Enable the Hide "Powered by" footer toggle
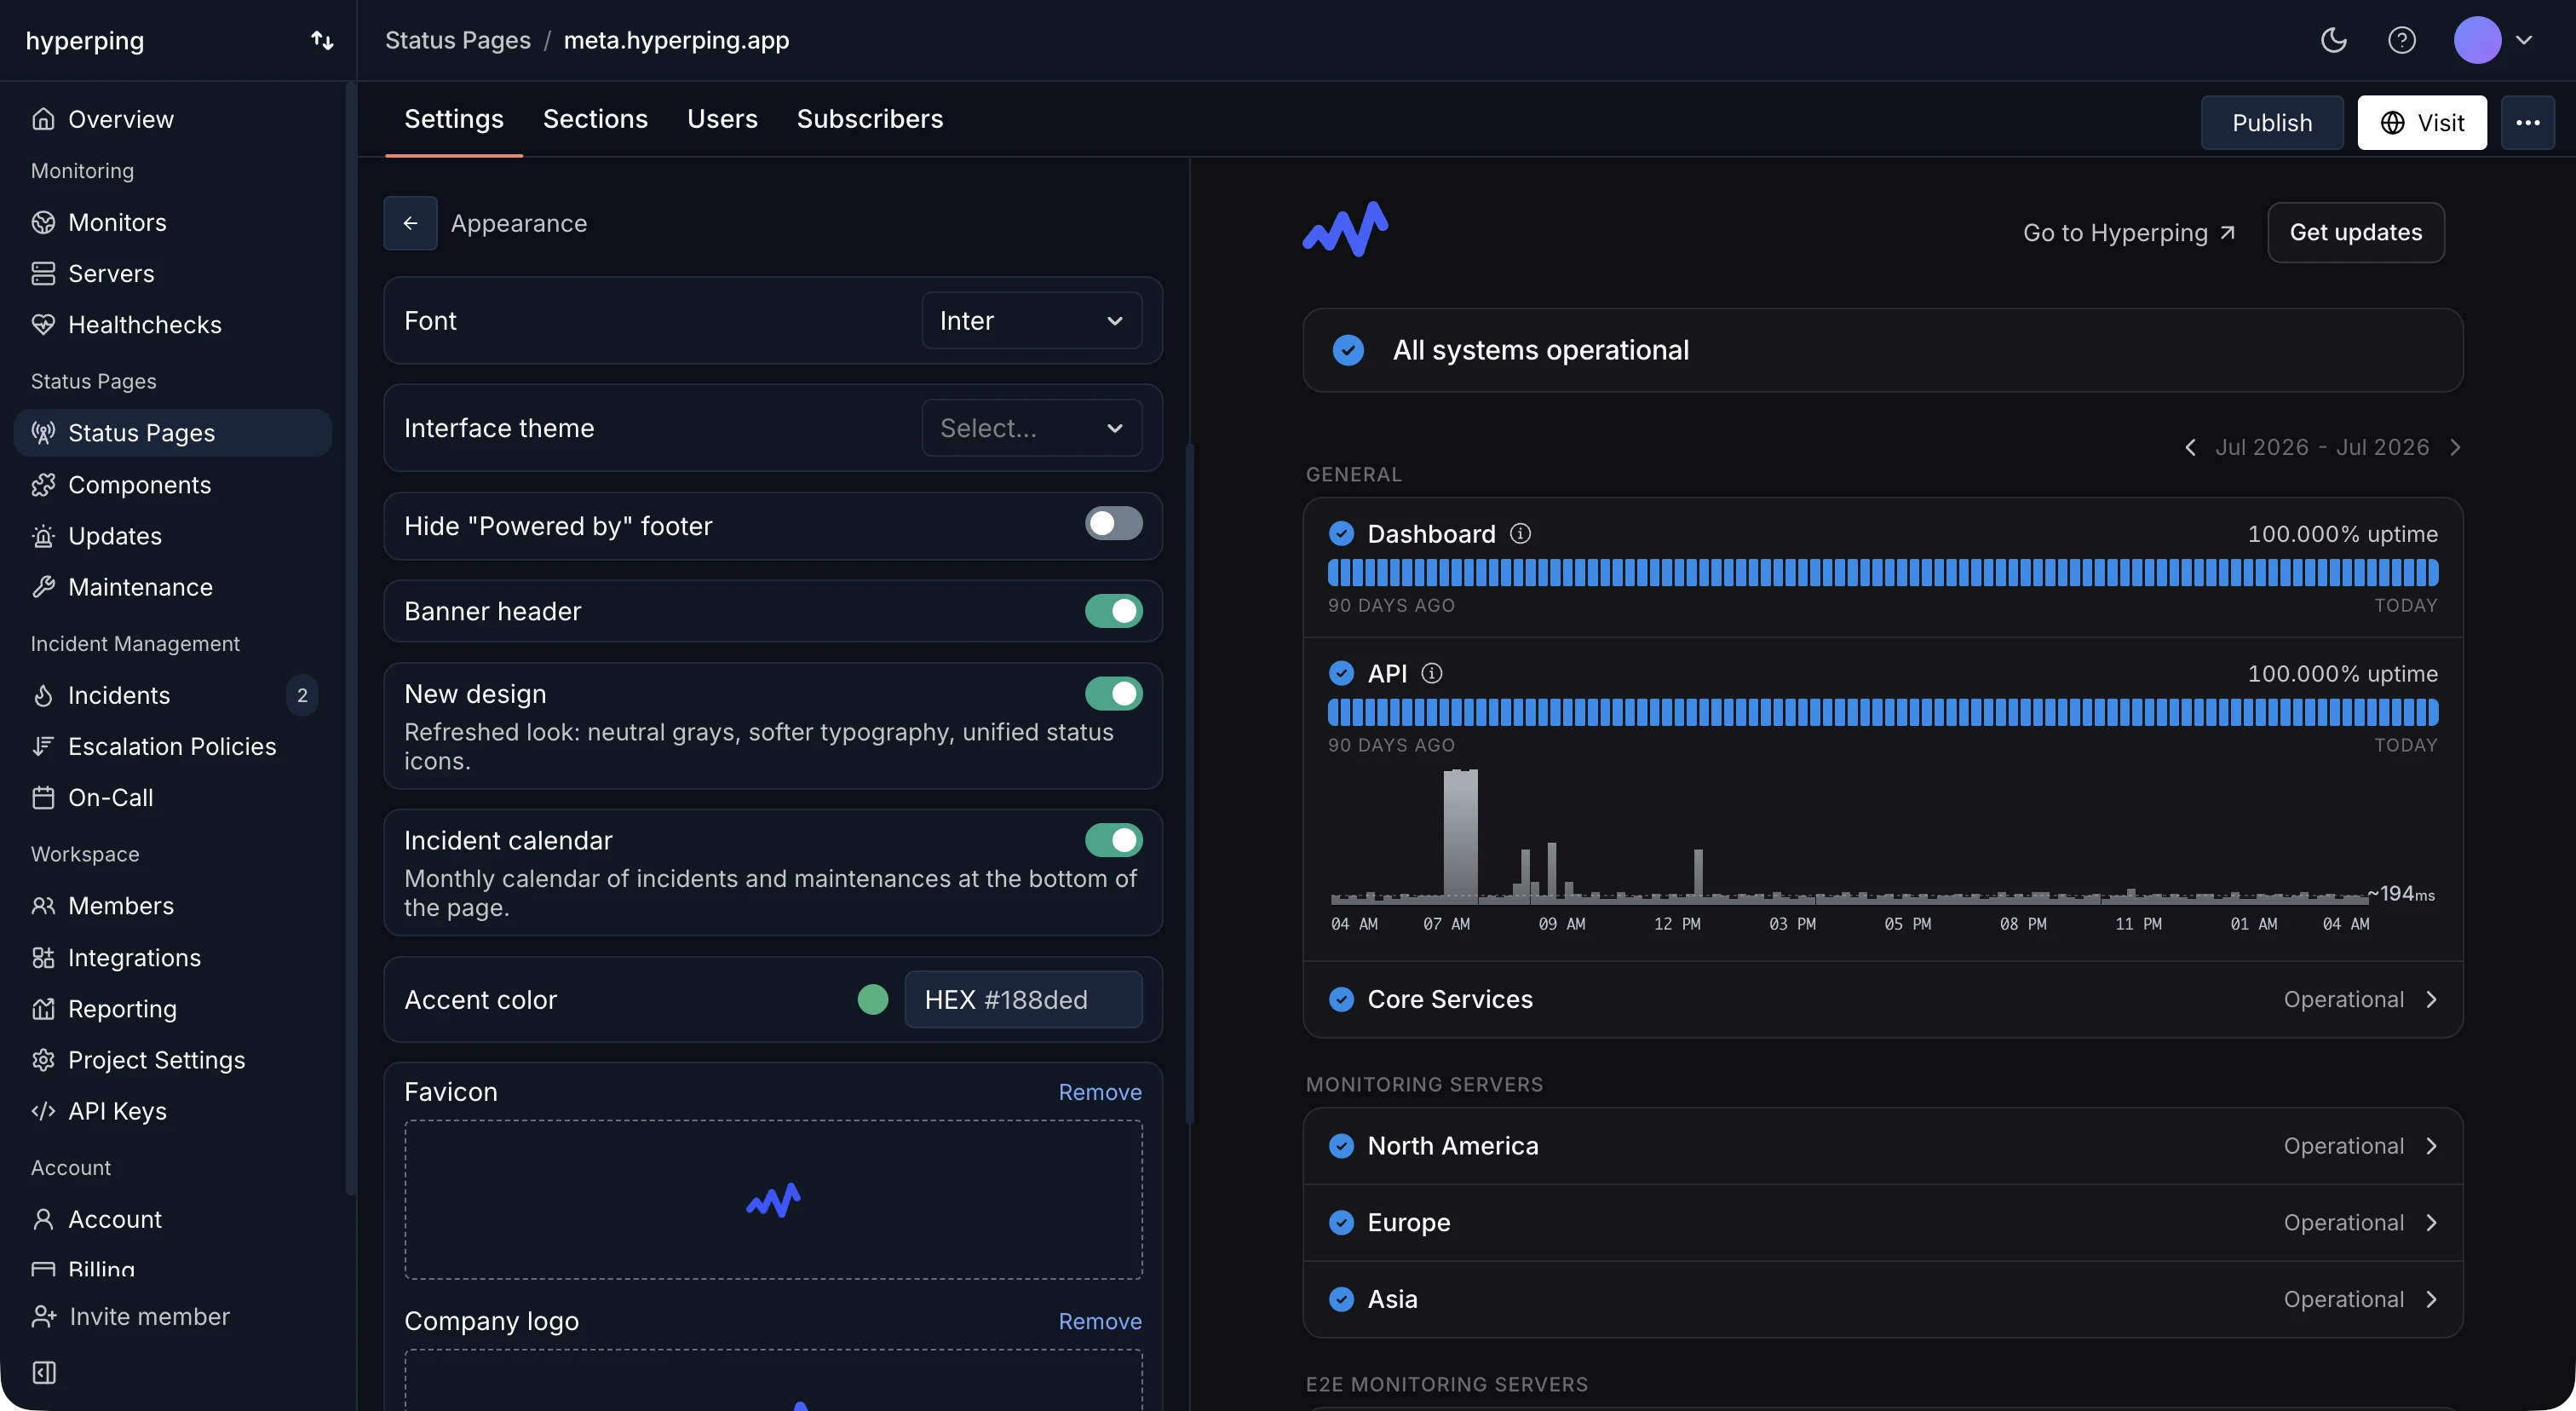Screen dimensions: 2576x1411 tap(1113, 523)
